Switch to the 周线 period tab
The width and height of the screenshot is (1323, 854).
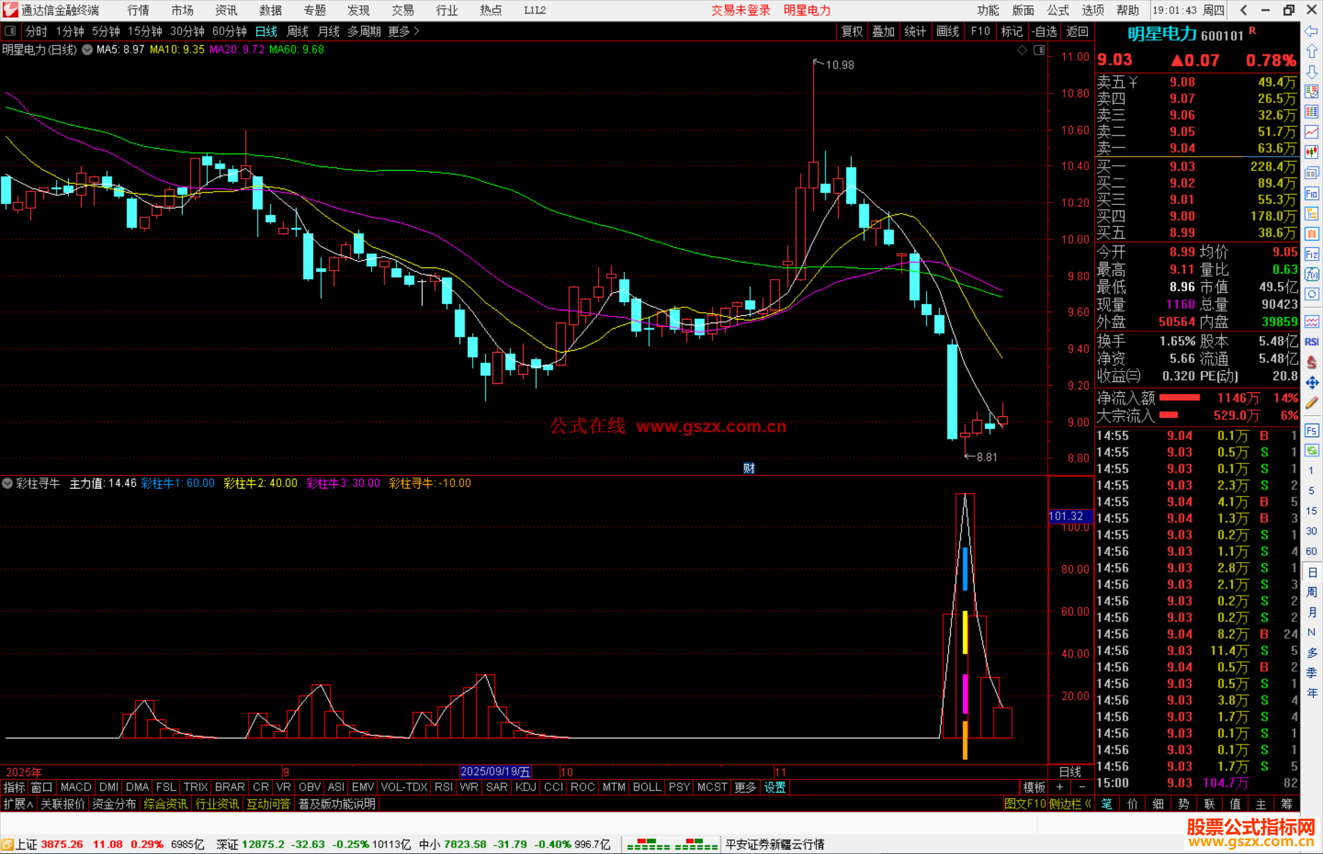click(298, 31)
